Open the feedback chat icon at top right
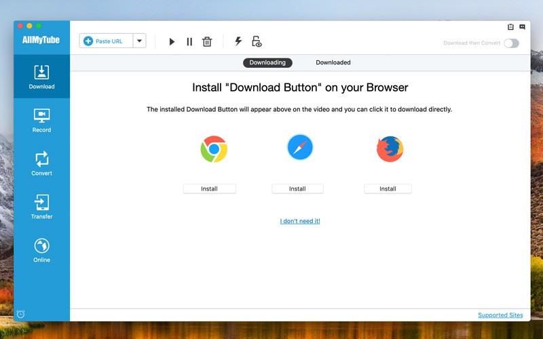The image size is (543, 339). click(522, 26)
